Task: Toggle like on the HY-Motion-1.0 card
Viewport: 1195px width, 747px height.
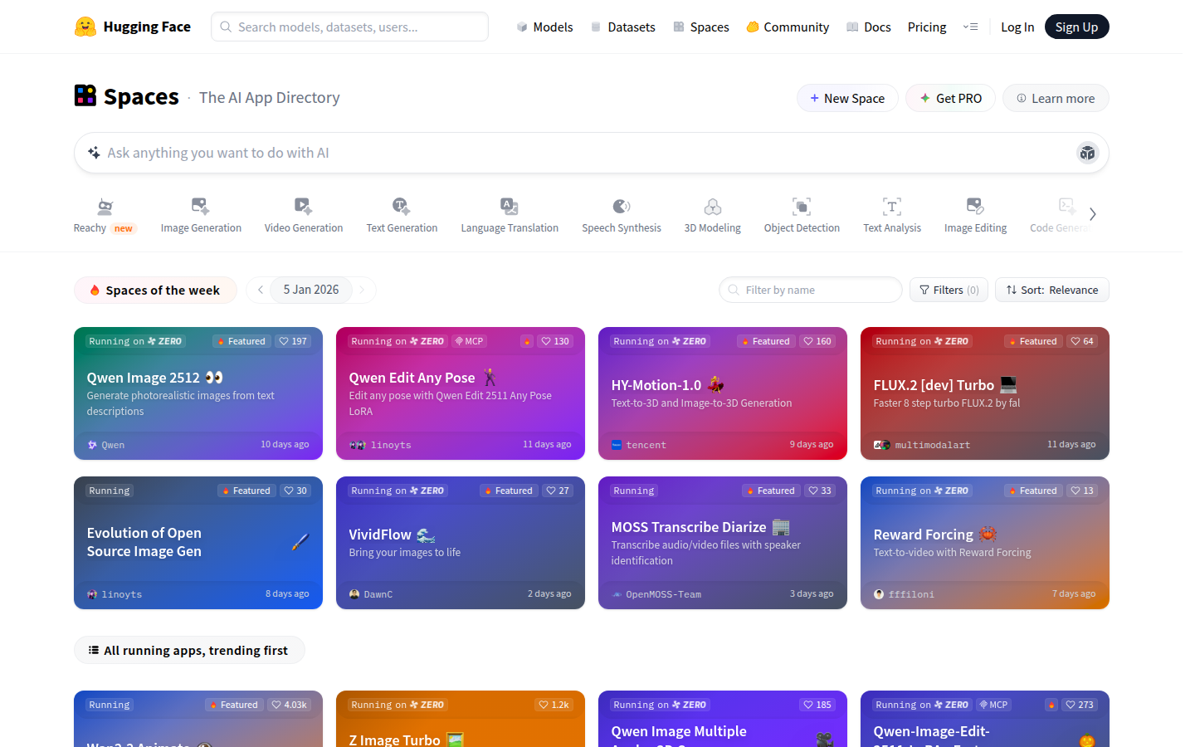Action: [x=817, y=341]
